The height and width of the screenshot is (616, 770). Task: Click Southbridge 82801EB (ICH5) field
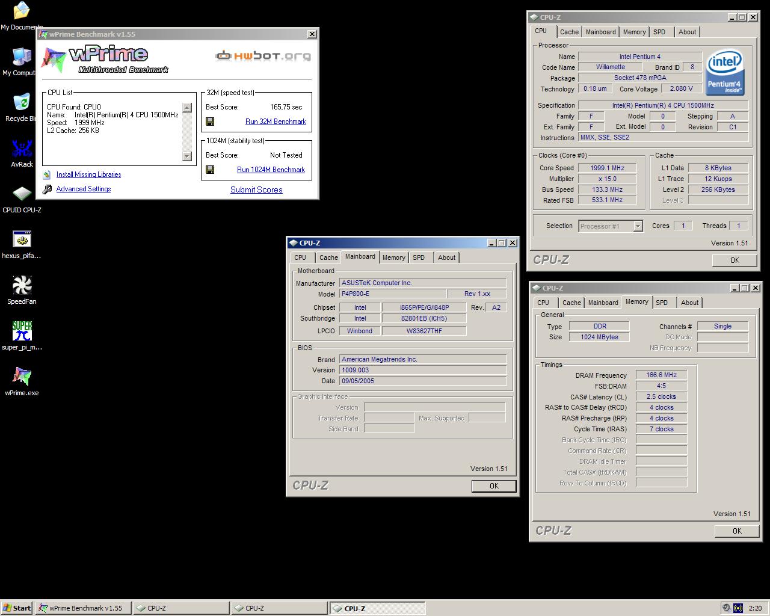tap(423, 318)
